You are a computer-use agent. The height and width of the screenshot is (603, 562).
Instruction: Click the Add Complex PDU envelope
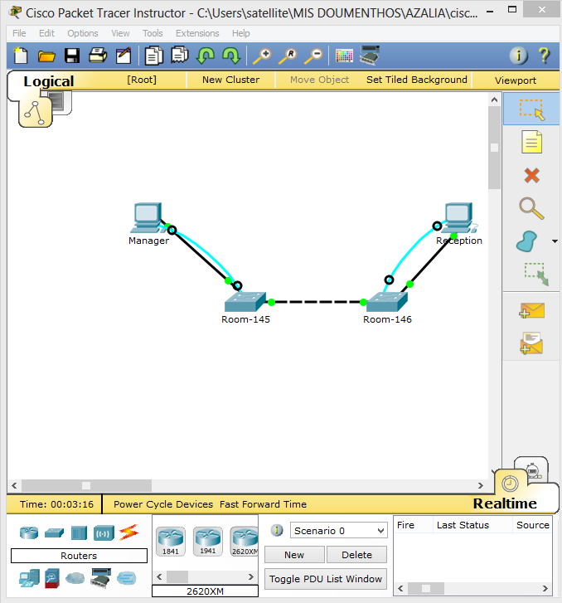pos(531,343)
